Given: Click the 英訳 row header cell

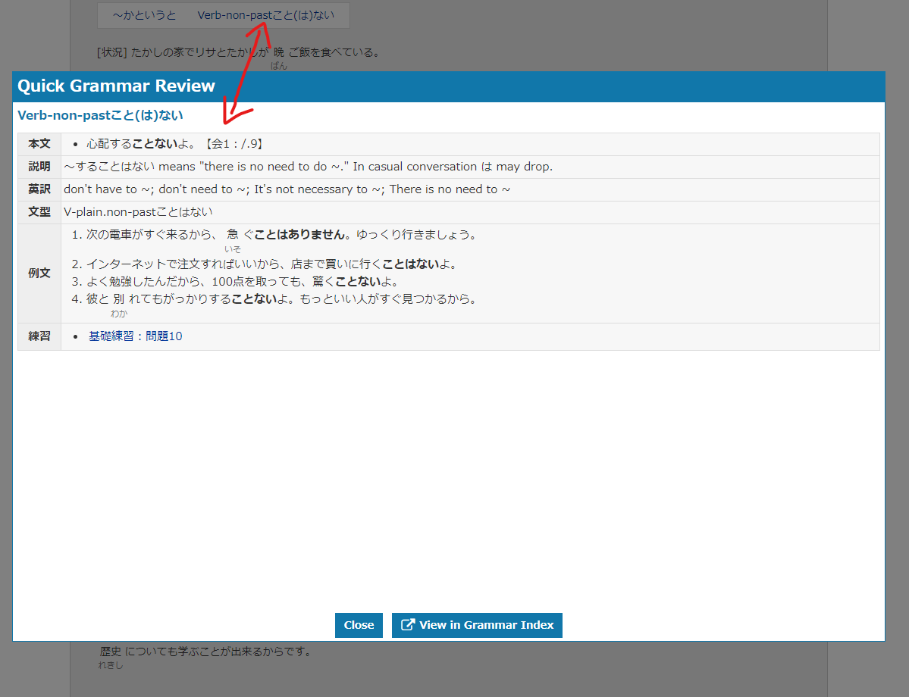Looking at the screenshot, I should click(x=39, y=189).
